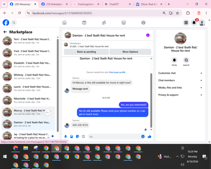211x169 pixels.
Task: Open the zoom magnifier icon in address bar
Action: coord(164,13)
